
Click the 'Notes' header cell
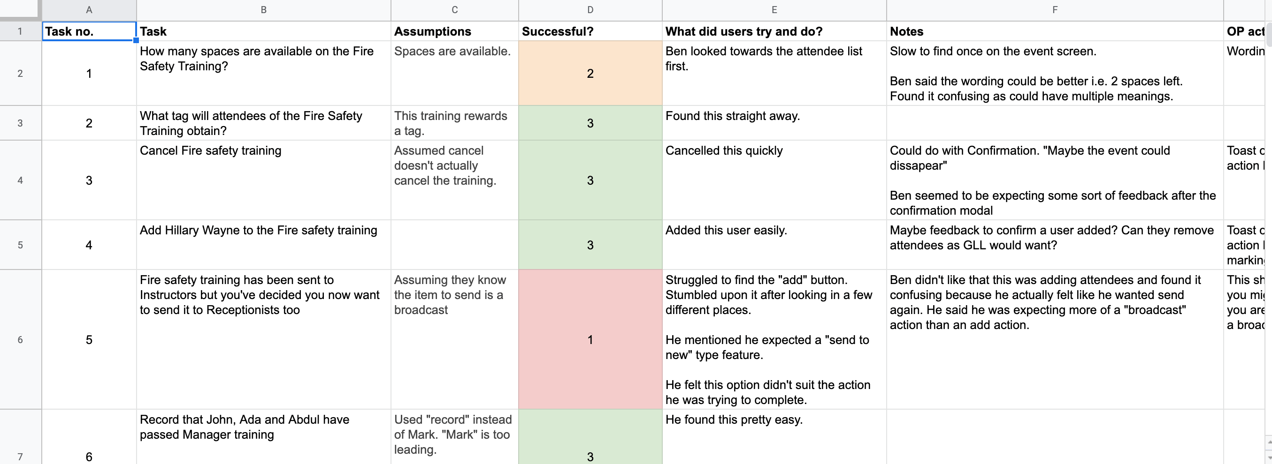[x=1054, y=30]
